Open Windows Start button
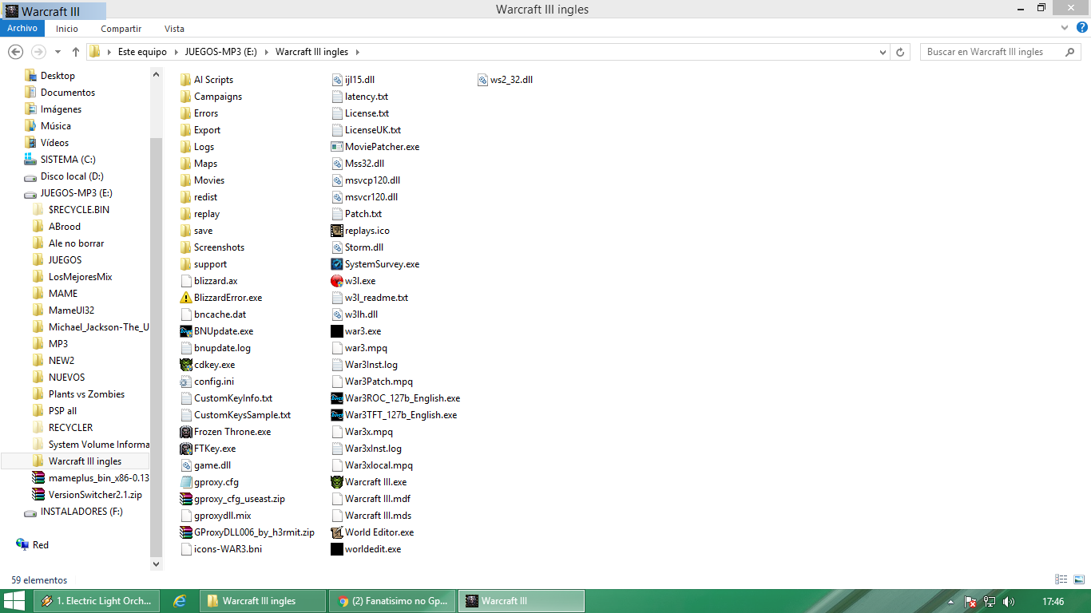The height and width of the screenshot is (613, 1091). point(14,601)
